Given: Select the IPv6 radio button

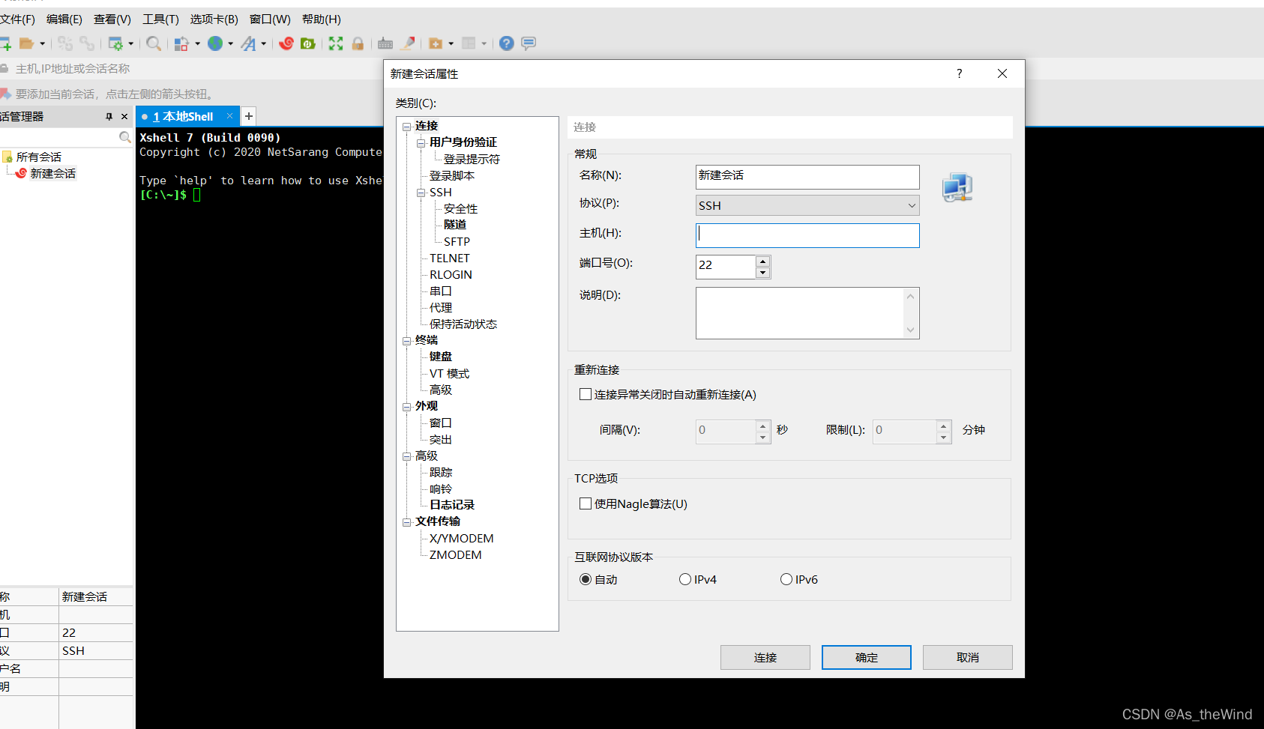Looking at the screenshot, I should point(786,579).
